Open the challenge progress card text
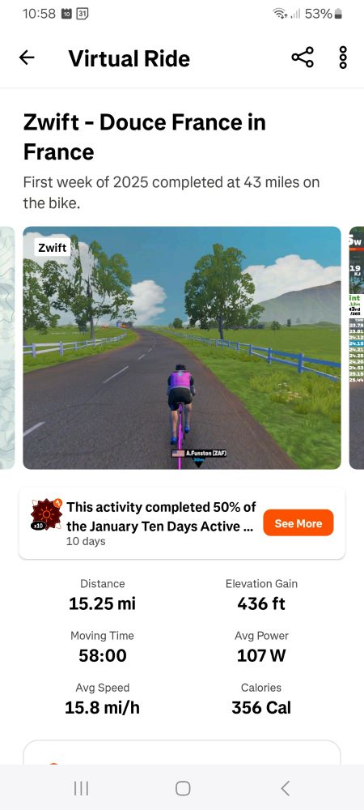The width and height of the screenshot is (364, 810). tap(162, 522)
